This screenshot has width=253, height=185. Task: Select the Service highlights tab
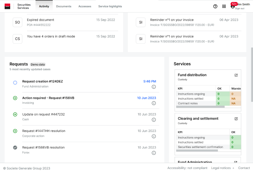pyautogui.click(x=110, y=6)
